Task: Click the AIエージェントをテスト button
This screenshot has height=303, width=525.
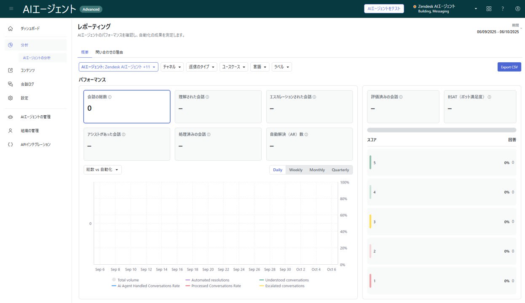Action: click(384, 9)
